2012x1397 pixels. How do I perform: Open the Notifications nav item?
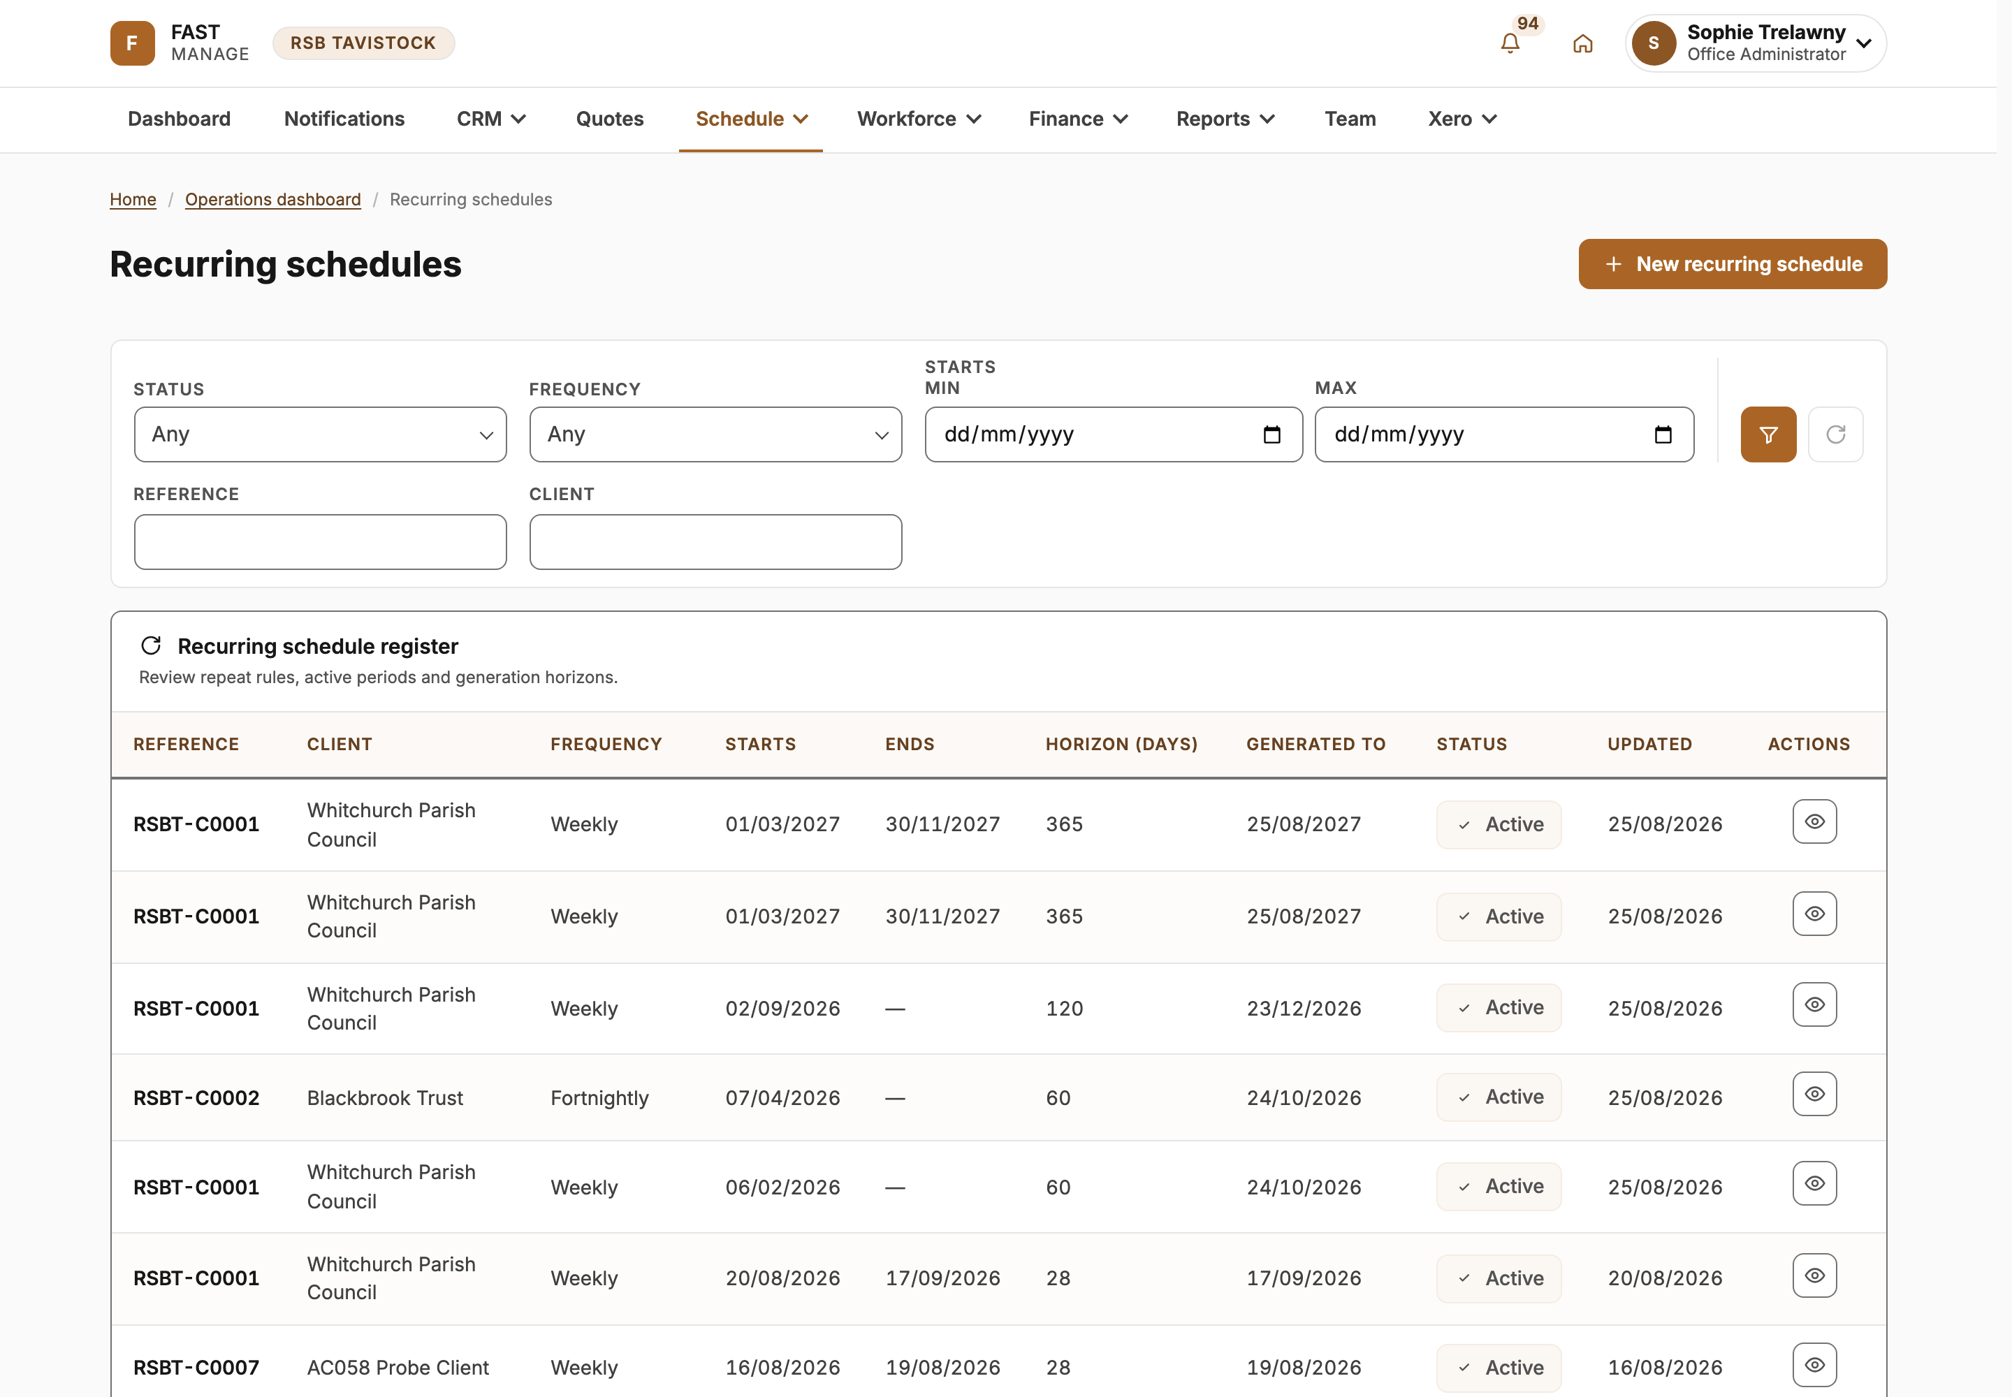(344, 119)
